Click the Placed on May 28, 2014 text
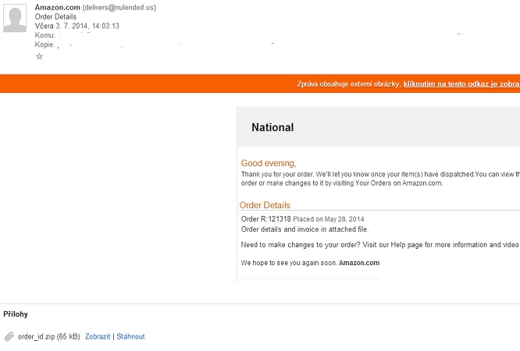Screen dimensions: 520x351 [x=328, y=219]
